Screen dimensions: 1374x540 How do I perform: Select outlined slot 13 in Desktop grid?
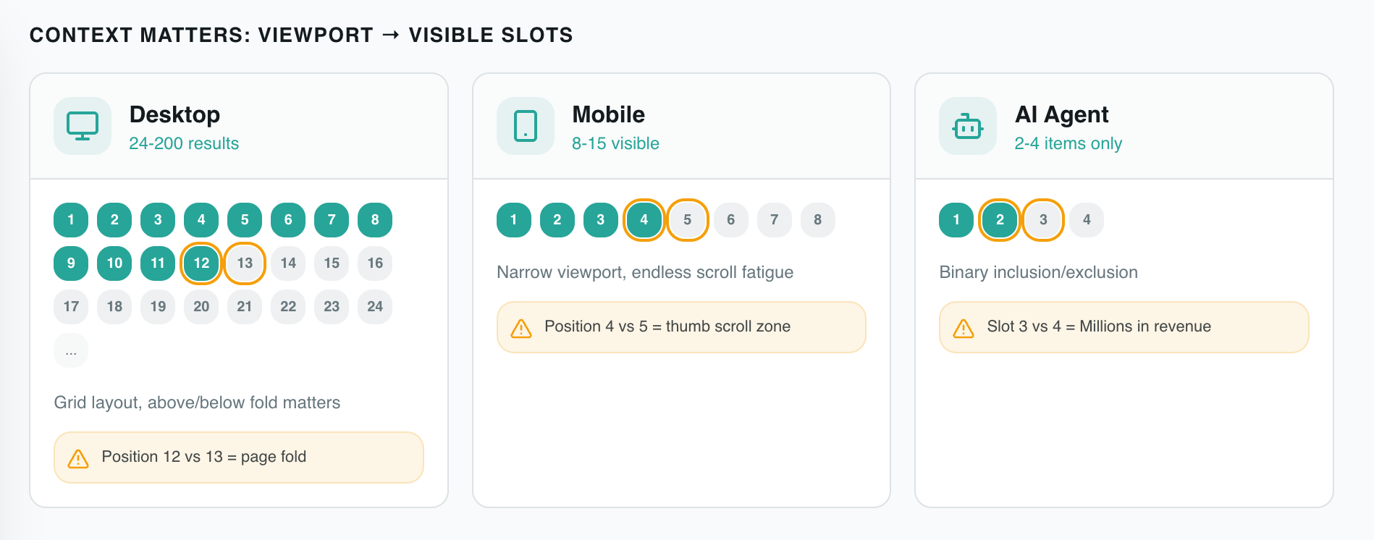(x=245, y=263)
